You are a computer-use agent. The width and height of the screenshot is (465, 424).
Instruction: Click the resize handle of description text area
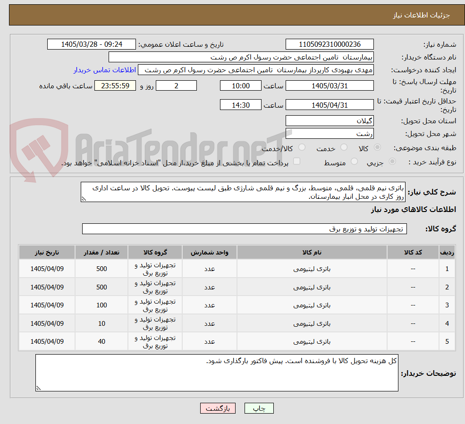point(84,199)
